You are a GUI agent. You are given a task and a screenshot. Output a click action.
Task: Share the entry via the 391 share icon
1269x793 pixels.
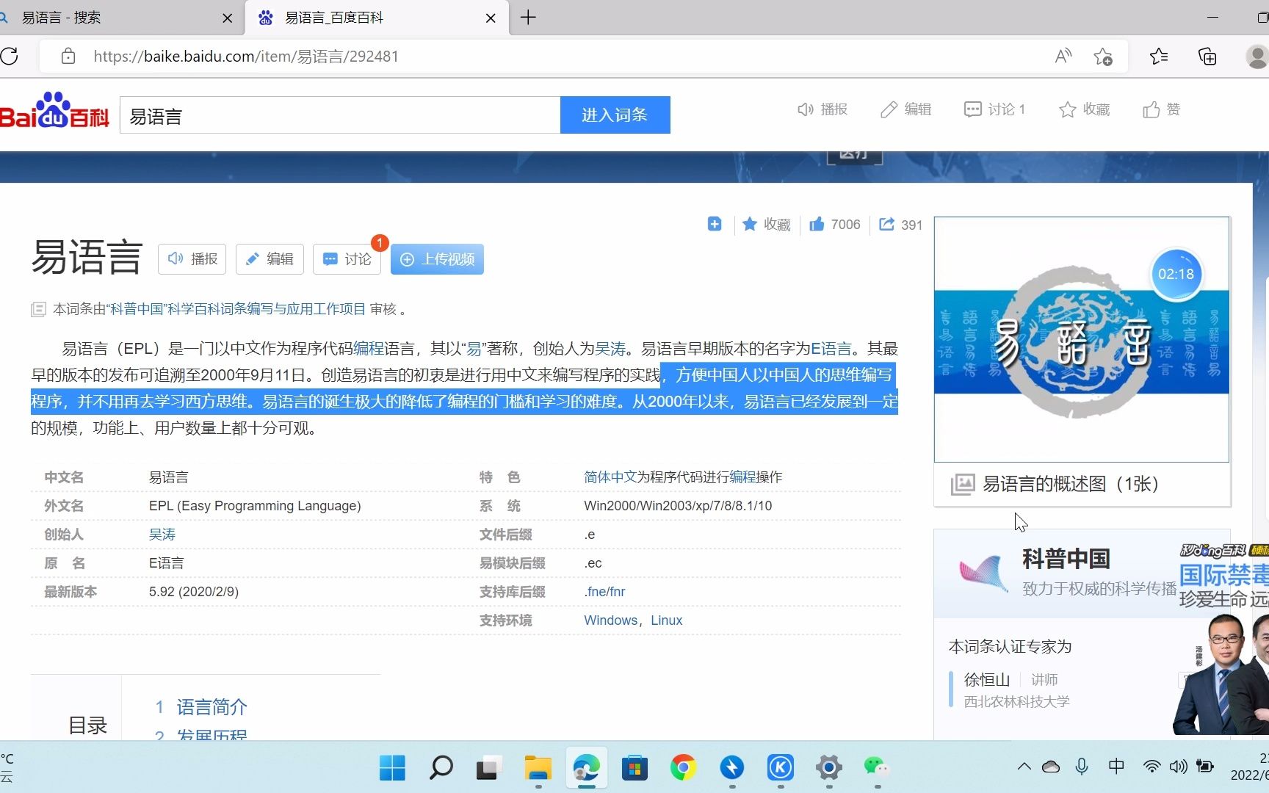coord(900,225)
